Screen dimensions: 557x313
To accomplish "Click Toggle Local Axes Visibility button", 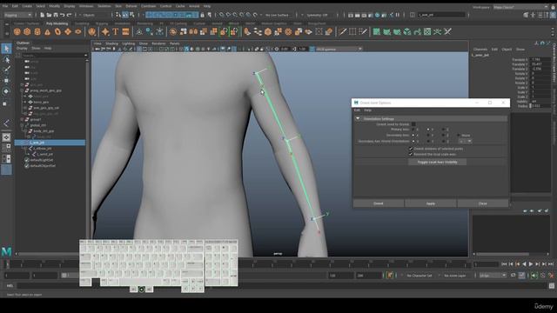I will click(437, 162).
